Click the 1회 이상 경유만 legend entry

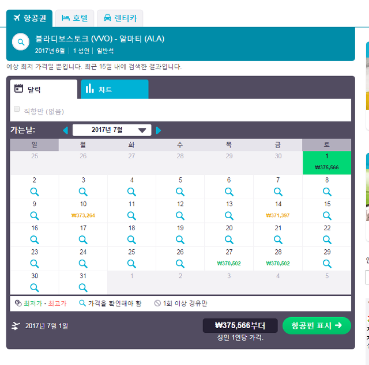tap(180, 303)
